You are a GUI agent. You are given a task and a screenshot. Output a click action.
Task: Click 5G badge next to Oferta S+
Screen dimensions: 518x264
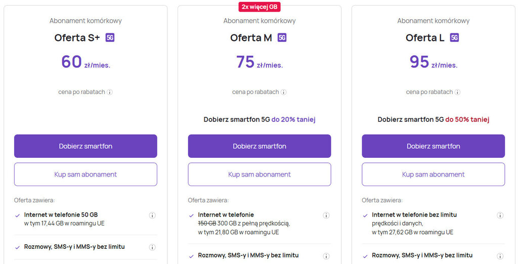click(x=110, y=37)
